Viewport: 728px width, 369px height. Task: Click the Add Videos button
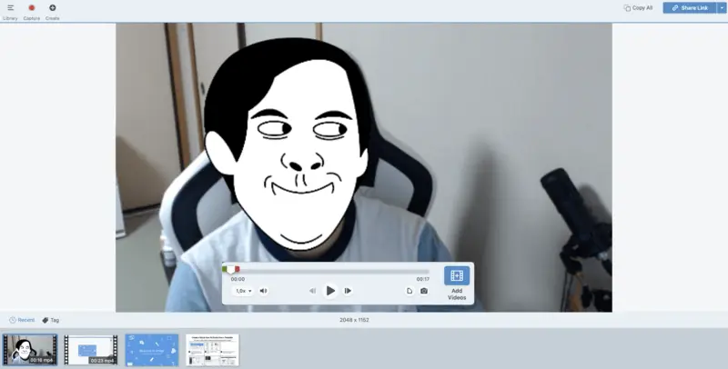[457, 284]
